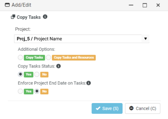The image size is (168, 119).
Task: Click the Save (S) button
Action: (107, 108)
